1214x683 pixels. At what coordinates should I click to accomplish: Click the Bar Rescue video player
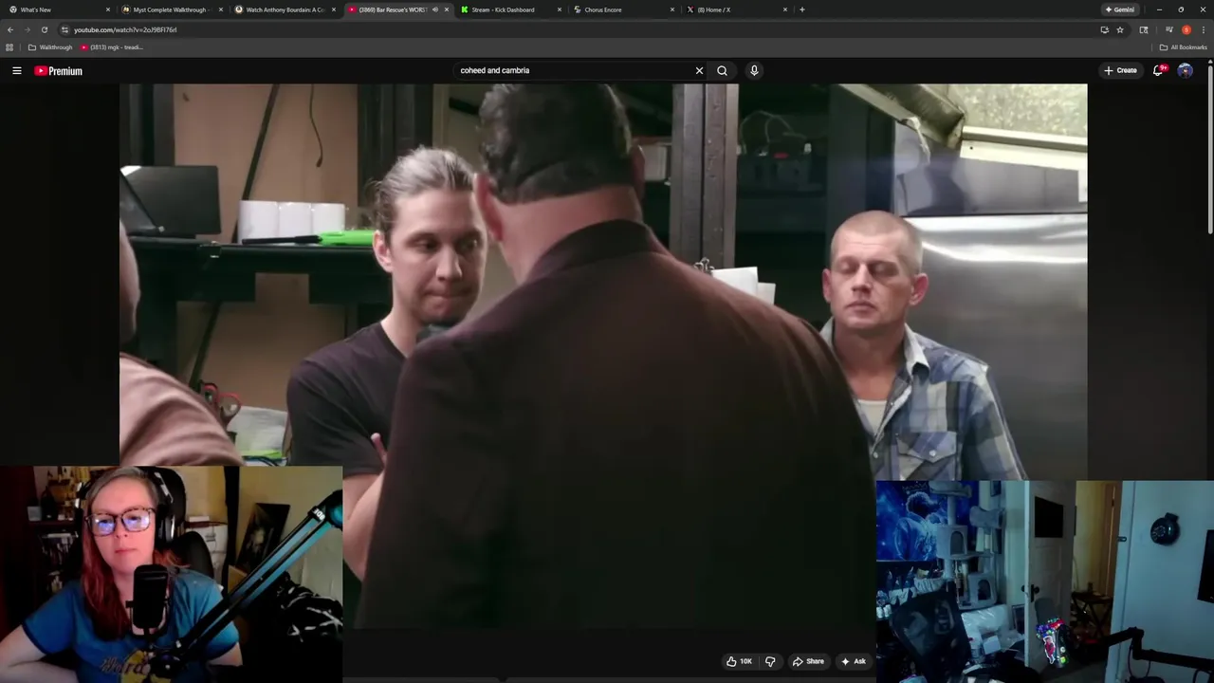[603, 356]
